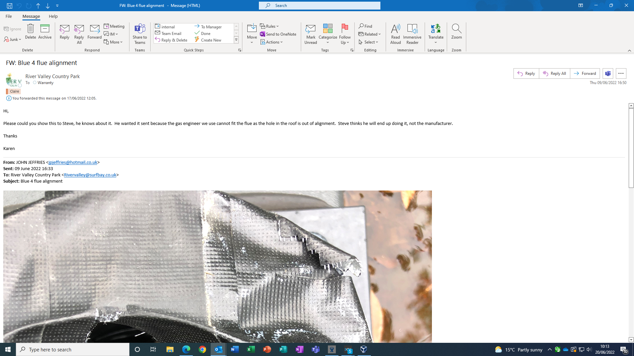Collapse the ribbon with the chevron
This screenshot has height=356, width=634.
click(x=629, y=50)
